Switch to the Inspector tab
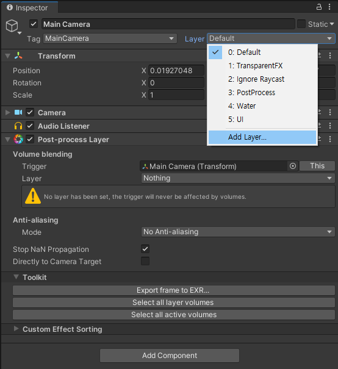 tap(30, 7)
